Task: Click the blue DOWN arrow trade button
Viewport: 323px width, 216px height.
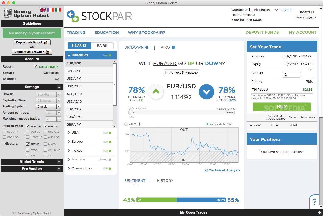Action: 206,91
